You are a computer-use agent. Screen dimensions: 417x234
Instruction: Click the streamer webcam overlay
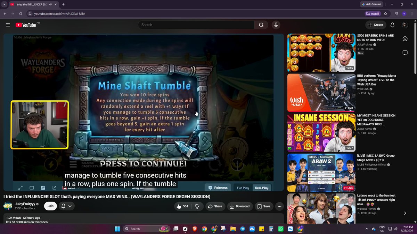(40, 125)
